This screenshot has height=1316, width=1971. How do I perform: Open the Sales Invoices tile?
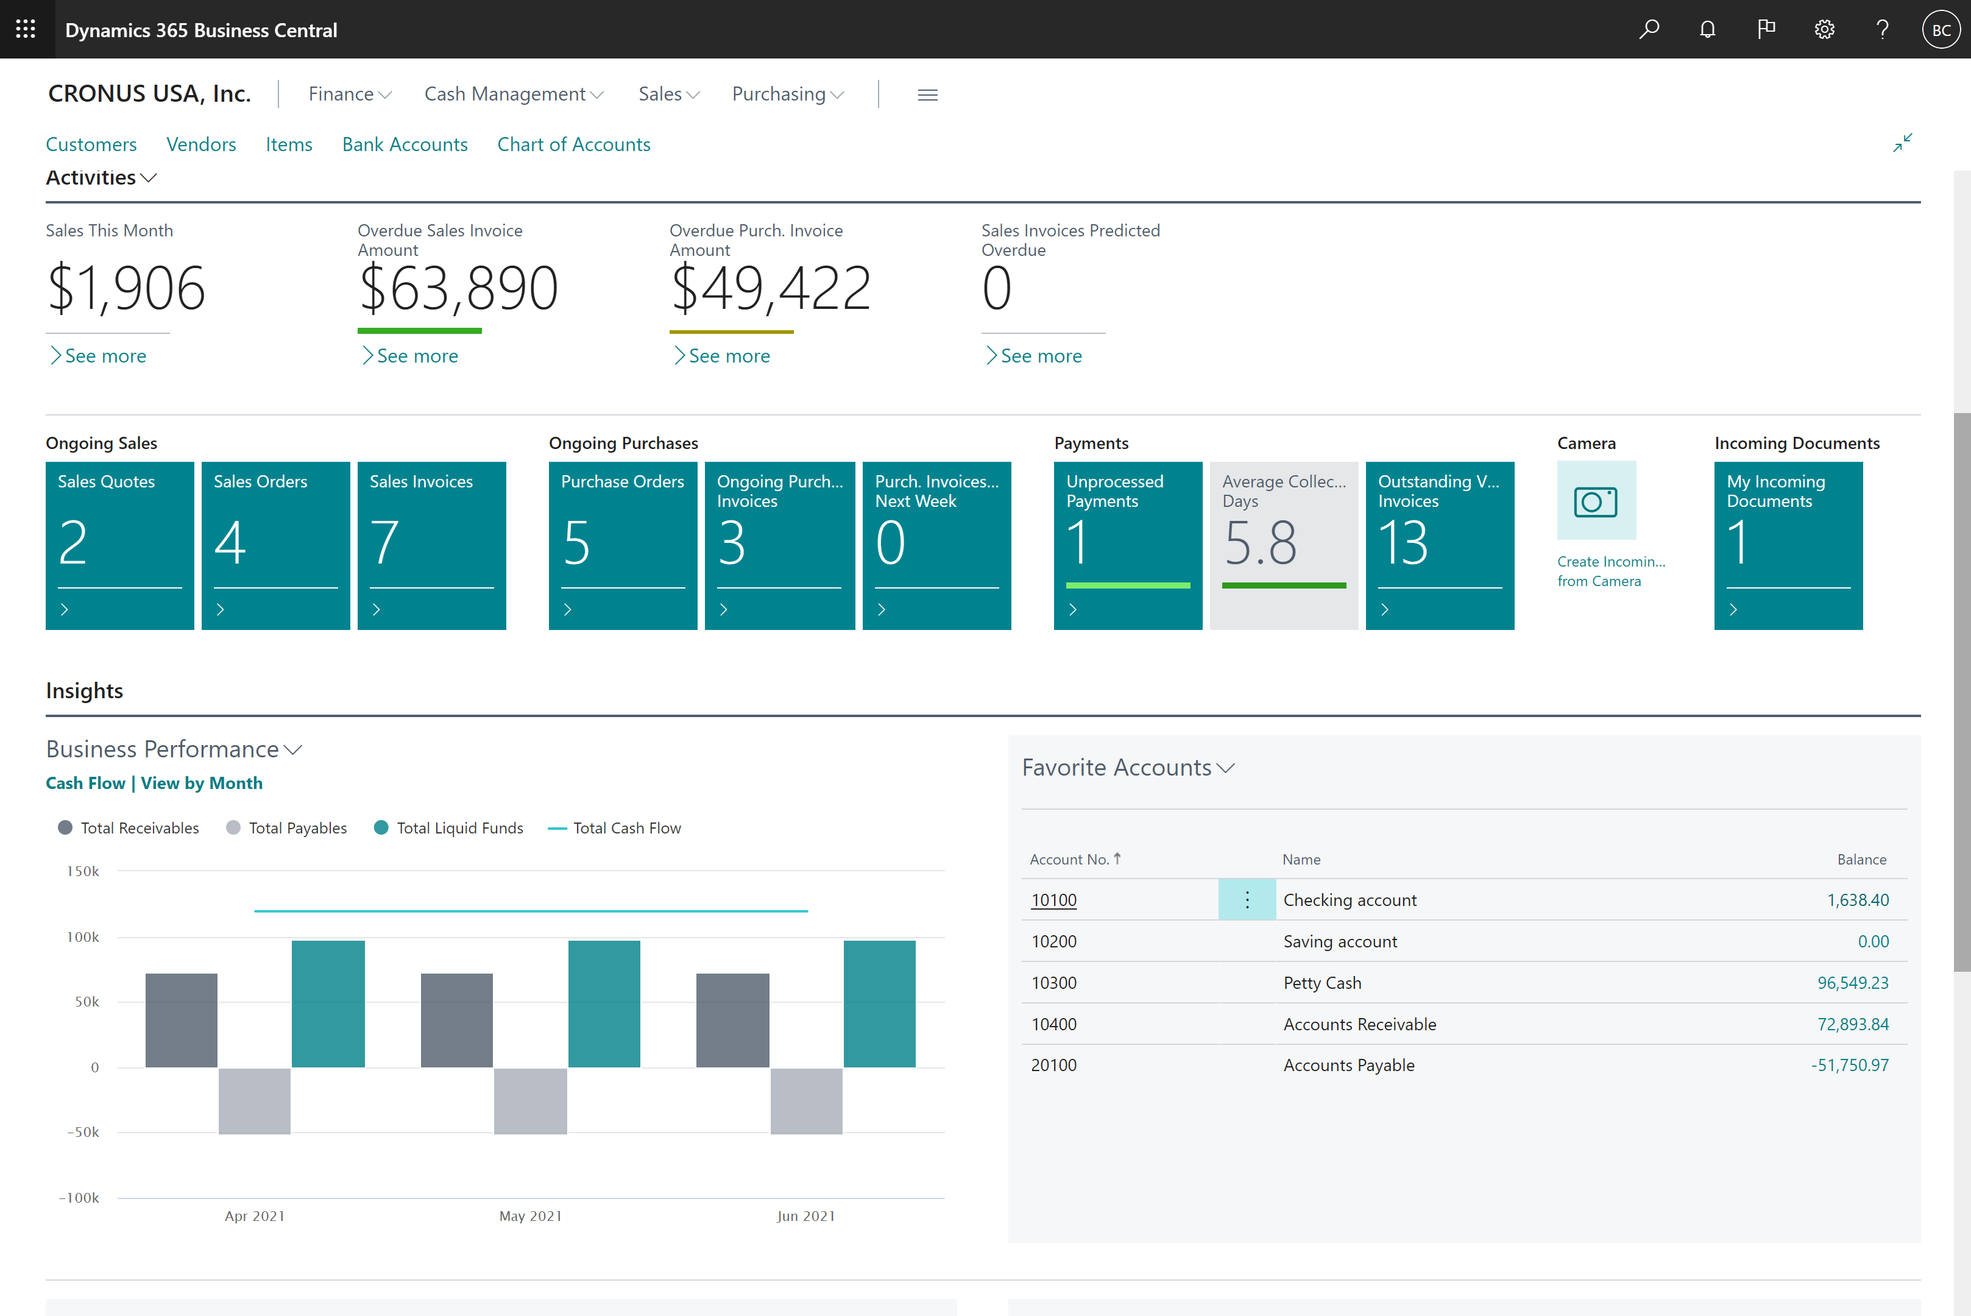[x=432, y=545]
